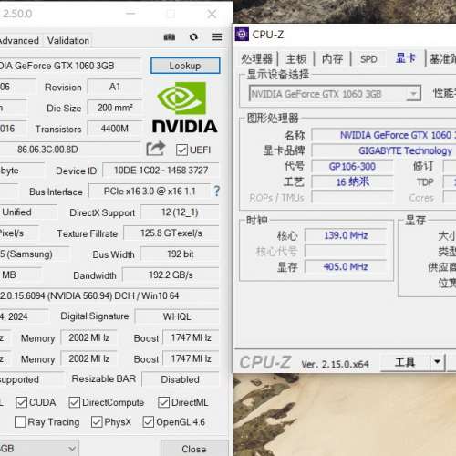This screenshot has width=456, height=456.
Task: Click the Transistors 4400M value
Action: coord(115,129)
